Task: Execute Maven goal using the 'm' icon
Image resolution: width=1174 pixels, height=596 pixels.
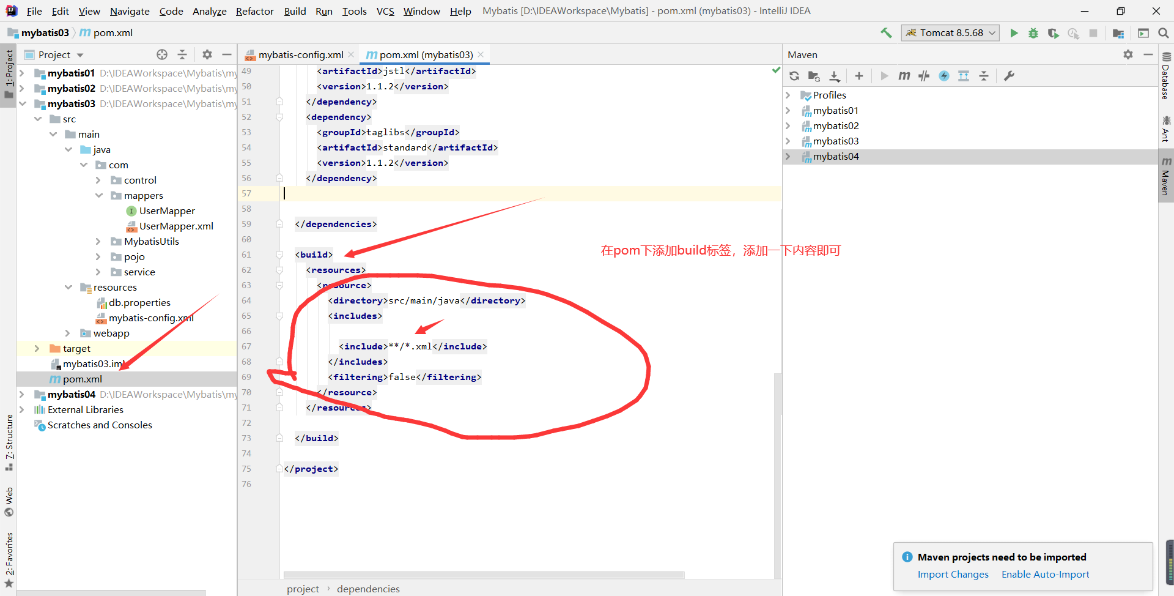Action: (x=904, y=76)
